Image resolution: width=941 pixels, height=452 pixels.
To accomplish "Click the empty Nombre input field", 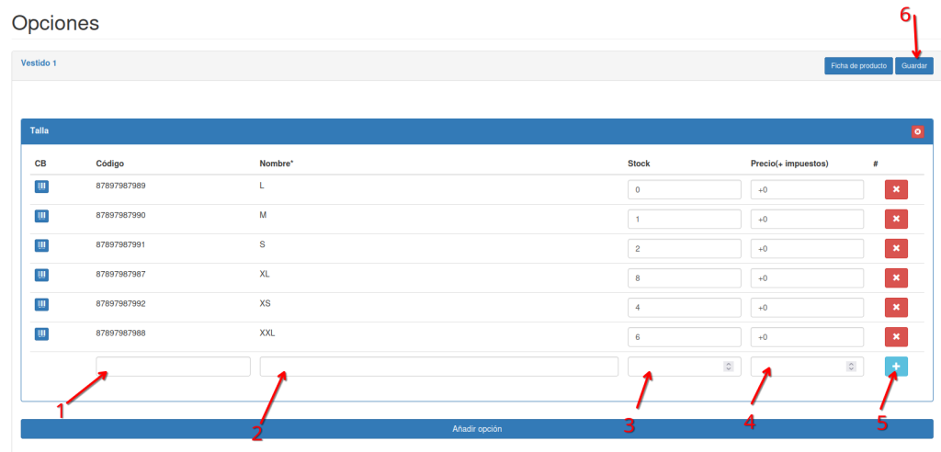I will click(438, 367).
